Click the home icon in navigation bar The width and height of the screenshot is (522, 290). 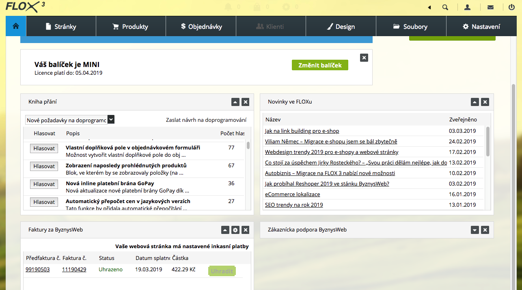click(x=16, y=26)
